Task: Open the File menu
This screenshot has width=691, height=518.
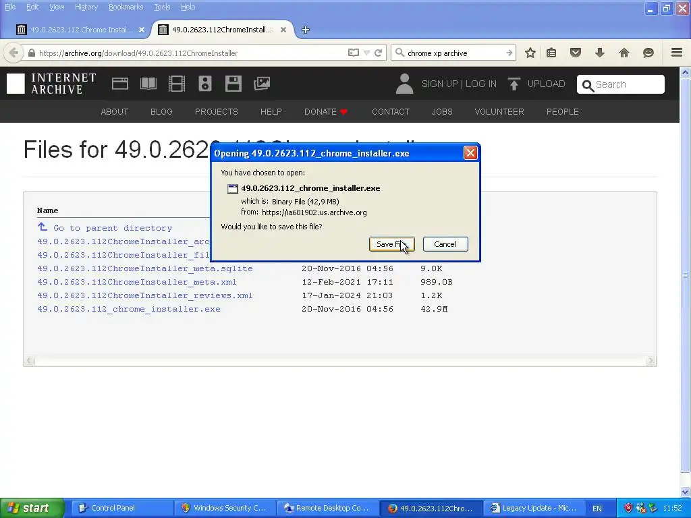Action: pos(10,7)
